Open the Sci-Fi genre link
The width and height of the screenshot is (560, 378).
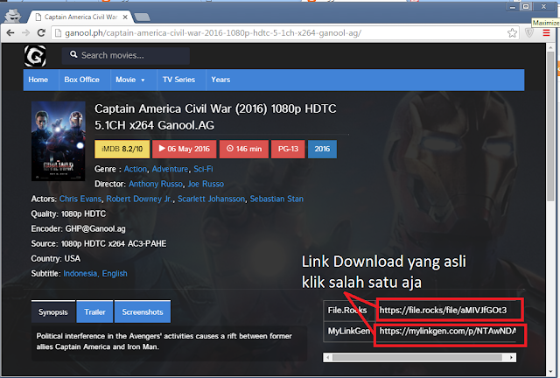pos(203,169)
